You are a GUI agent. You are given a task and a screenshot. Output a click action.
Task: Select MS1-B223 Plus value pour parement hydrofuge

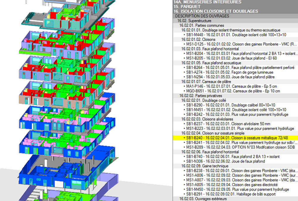click(x=235, y=128)
